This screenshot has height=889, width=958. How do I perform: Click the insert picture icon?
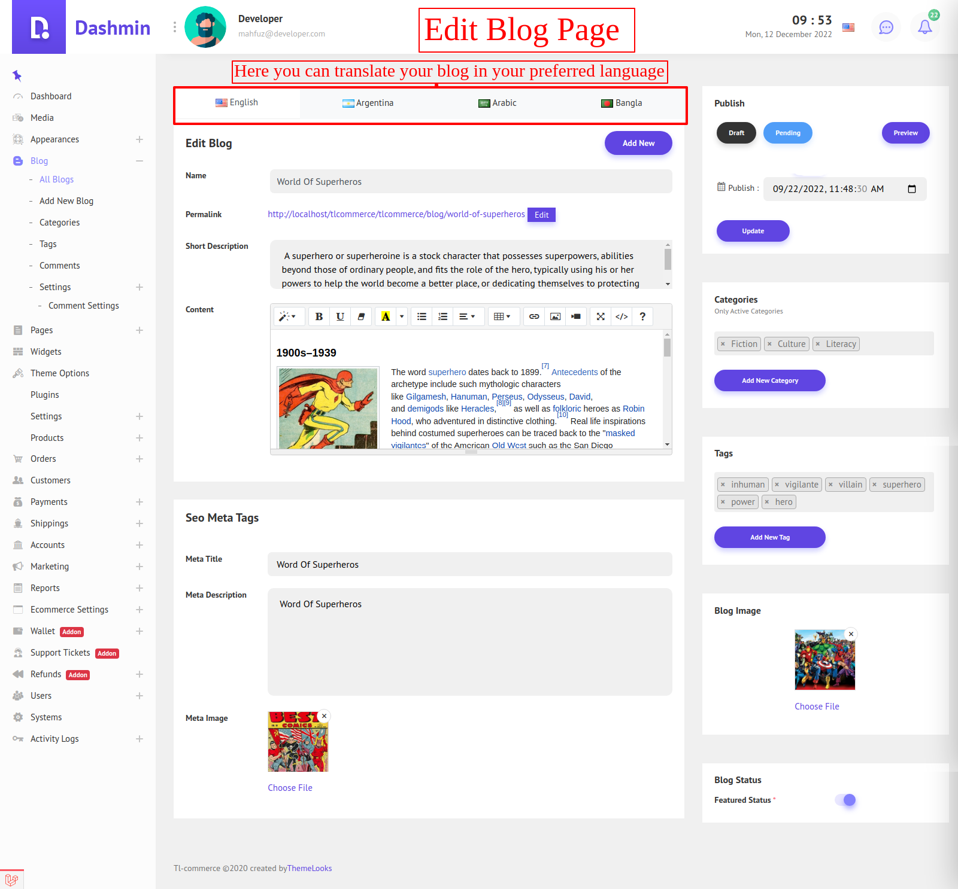coord(555,316)
